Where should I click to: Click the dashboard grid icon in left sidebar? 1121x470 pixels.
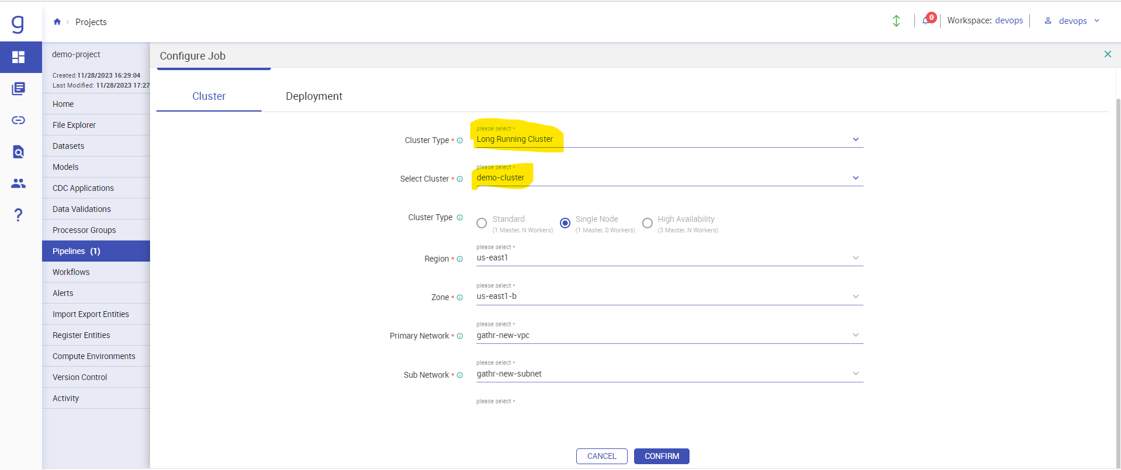click(19, 57)
